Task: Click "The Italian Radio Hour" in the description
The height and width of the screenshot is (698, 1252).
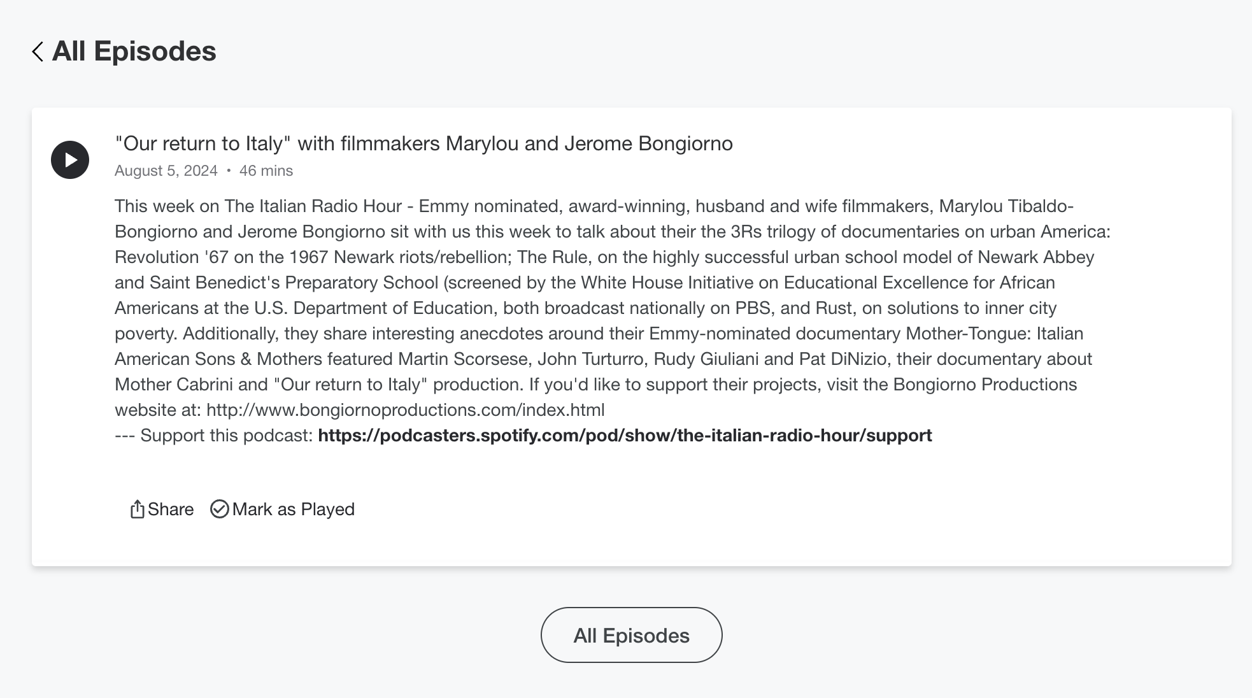Action: tap(313, 206)
